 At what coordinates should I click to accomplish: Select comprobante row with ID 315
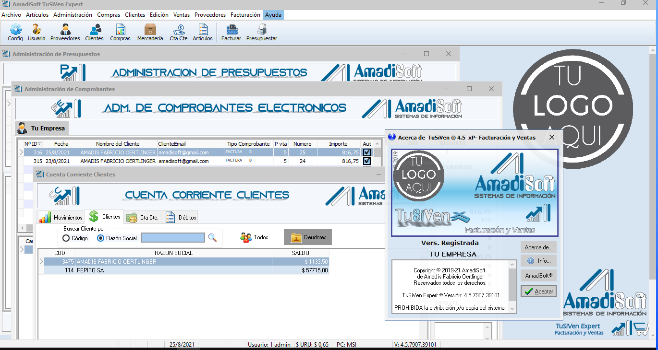(x=199, y=161)
